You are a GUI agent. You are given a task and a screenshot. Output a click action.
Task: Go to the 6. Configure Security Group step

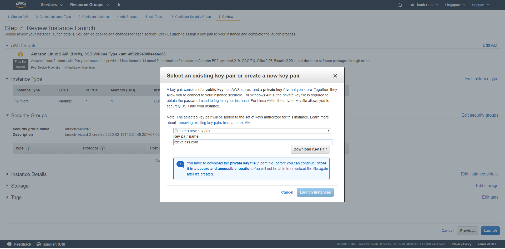[x=191, y=17]
